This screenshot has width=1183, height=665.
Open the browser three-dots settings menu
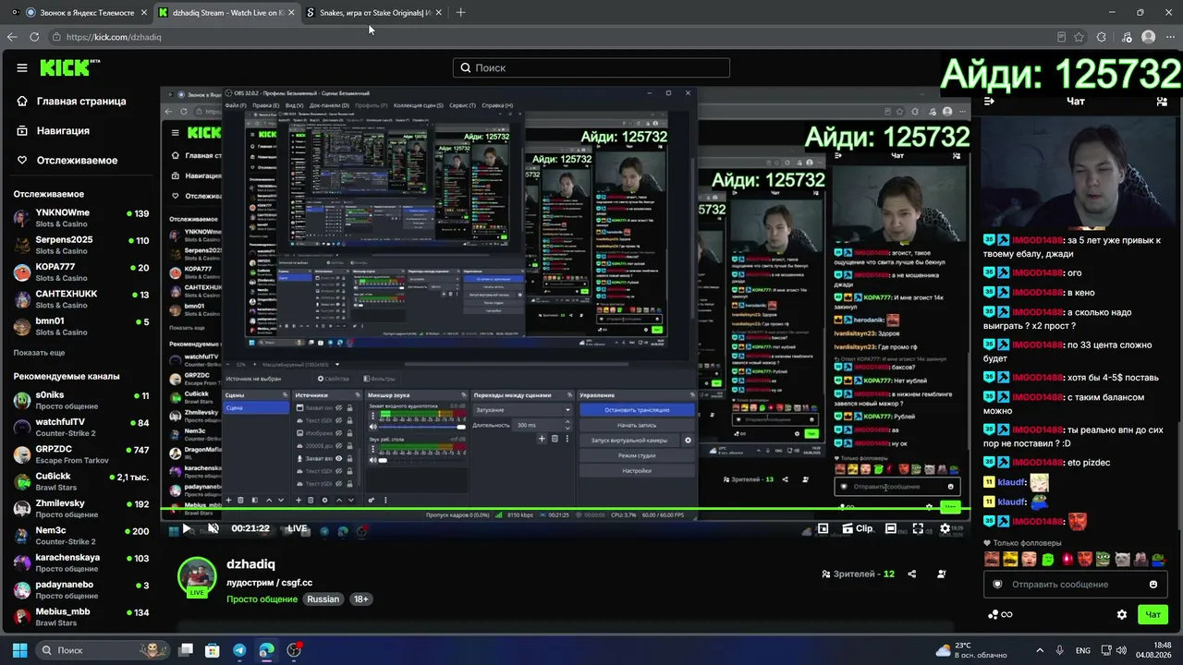(x=1170, y=37)
